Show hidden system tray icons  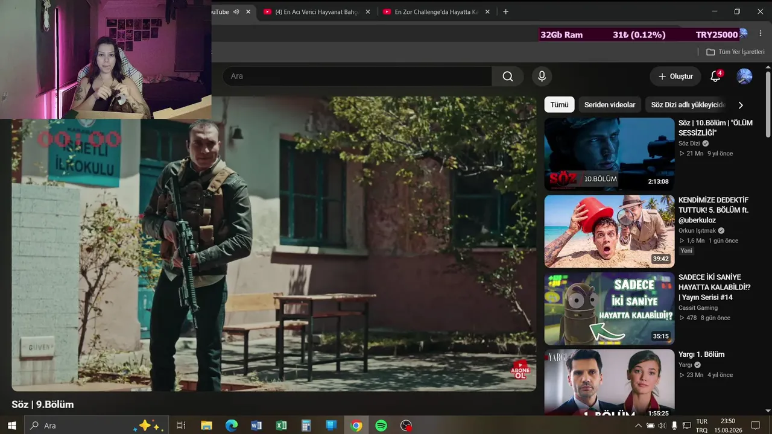point(639,426)
